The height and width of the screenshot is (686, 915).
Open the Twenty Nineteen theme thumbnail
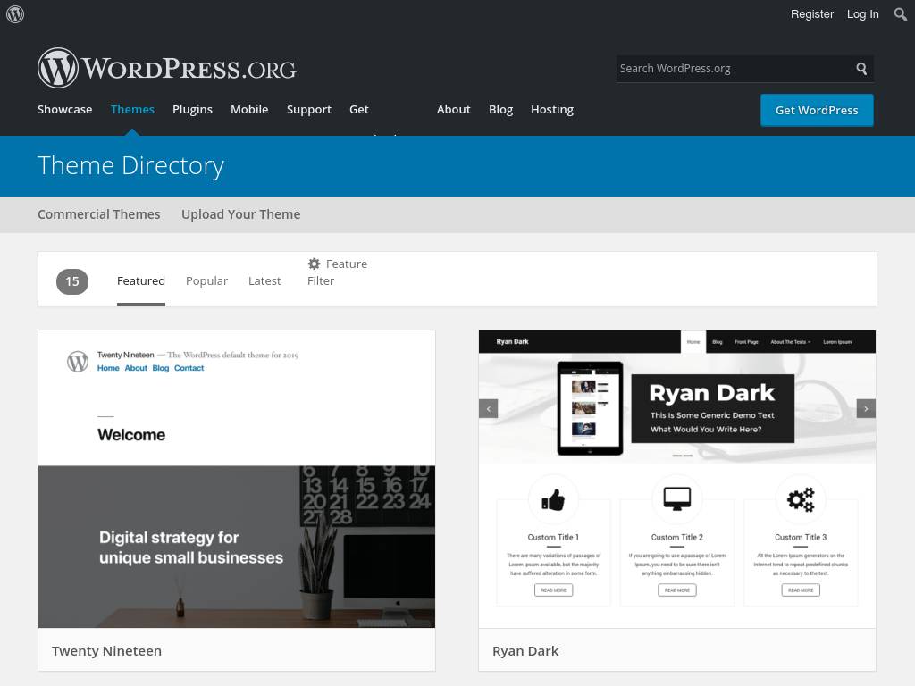[237, 479]
